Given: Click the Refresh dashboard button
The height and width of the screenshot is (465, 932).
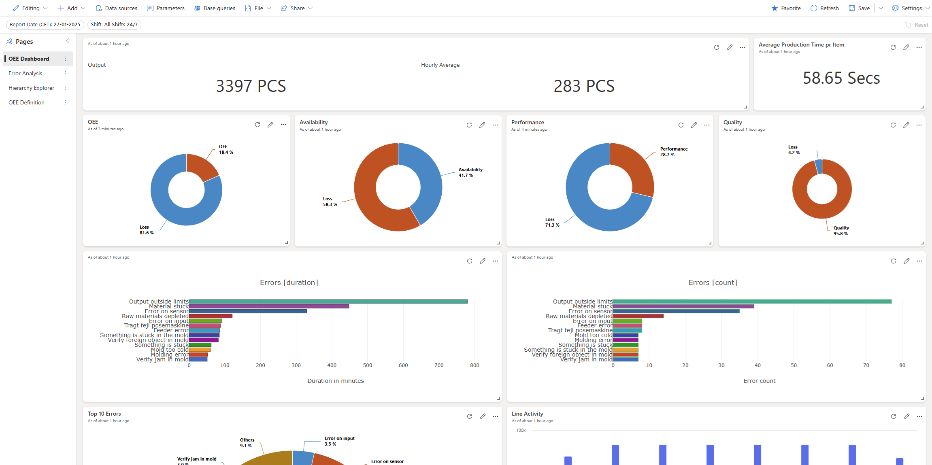Looking at the screenshot, I should [x=825, y=8].
